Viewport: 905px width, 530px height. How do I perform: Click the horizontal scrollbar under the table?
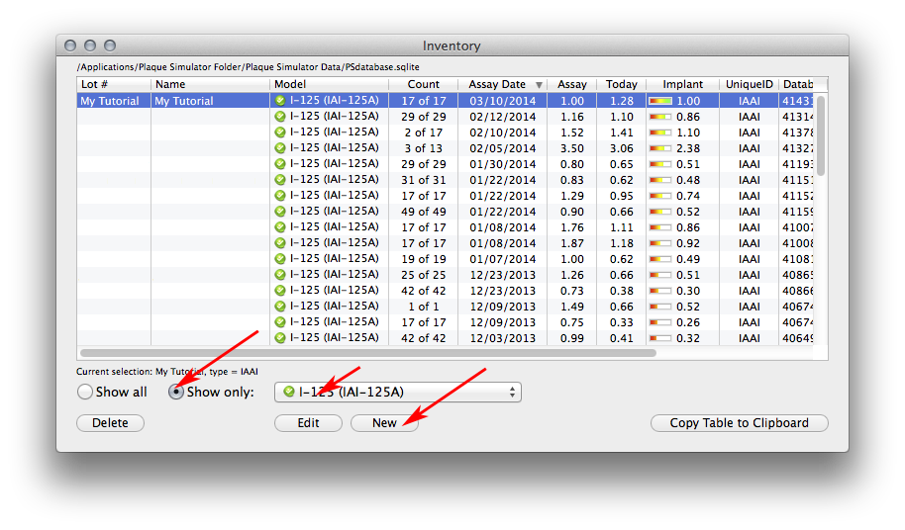tap(366, 352)
